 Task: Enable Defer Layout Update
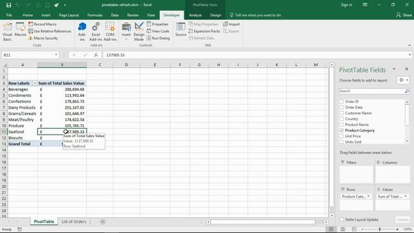point(342,219)
